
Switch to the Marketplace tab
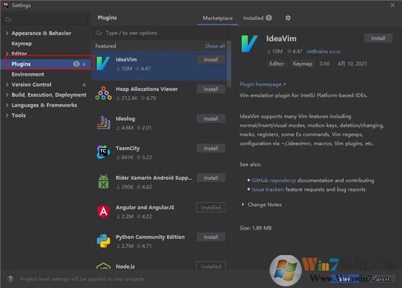218,18
